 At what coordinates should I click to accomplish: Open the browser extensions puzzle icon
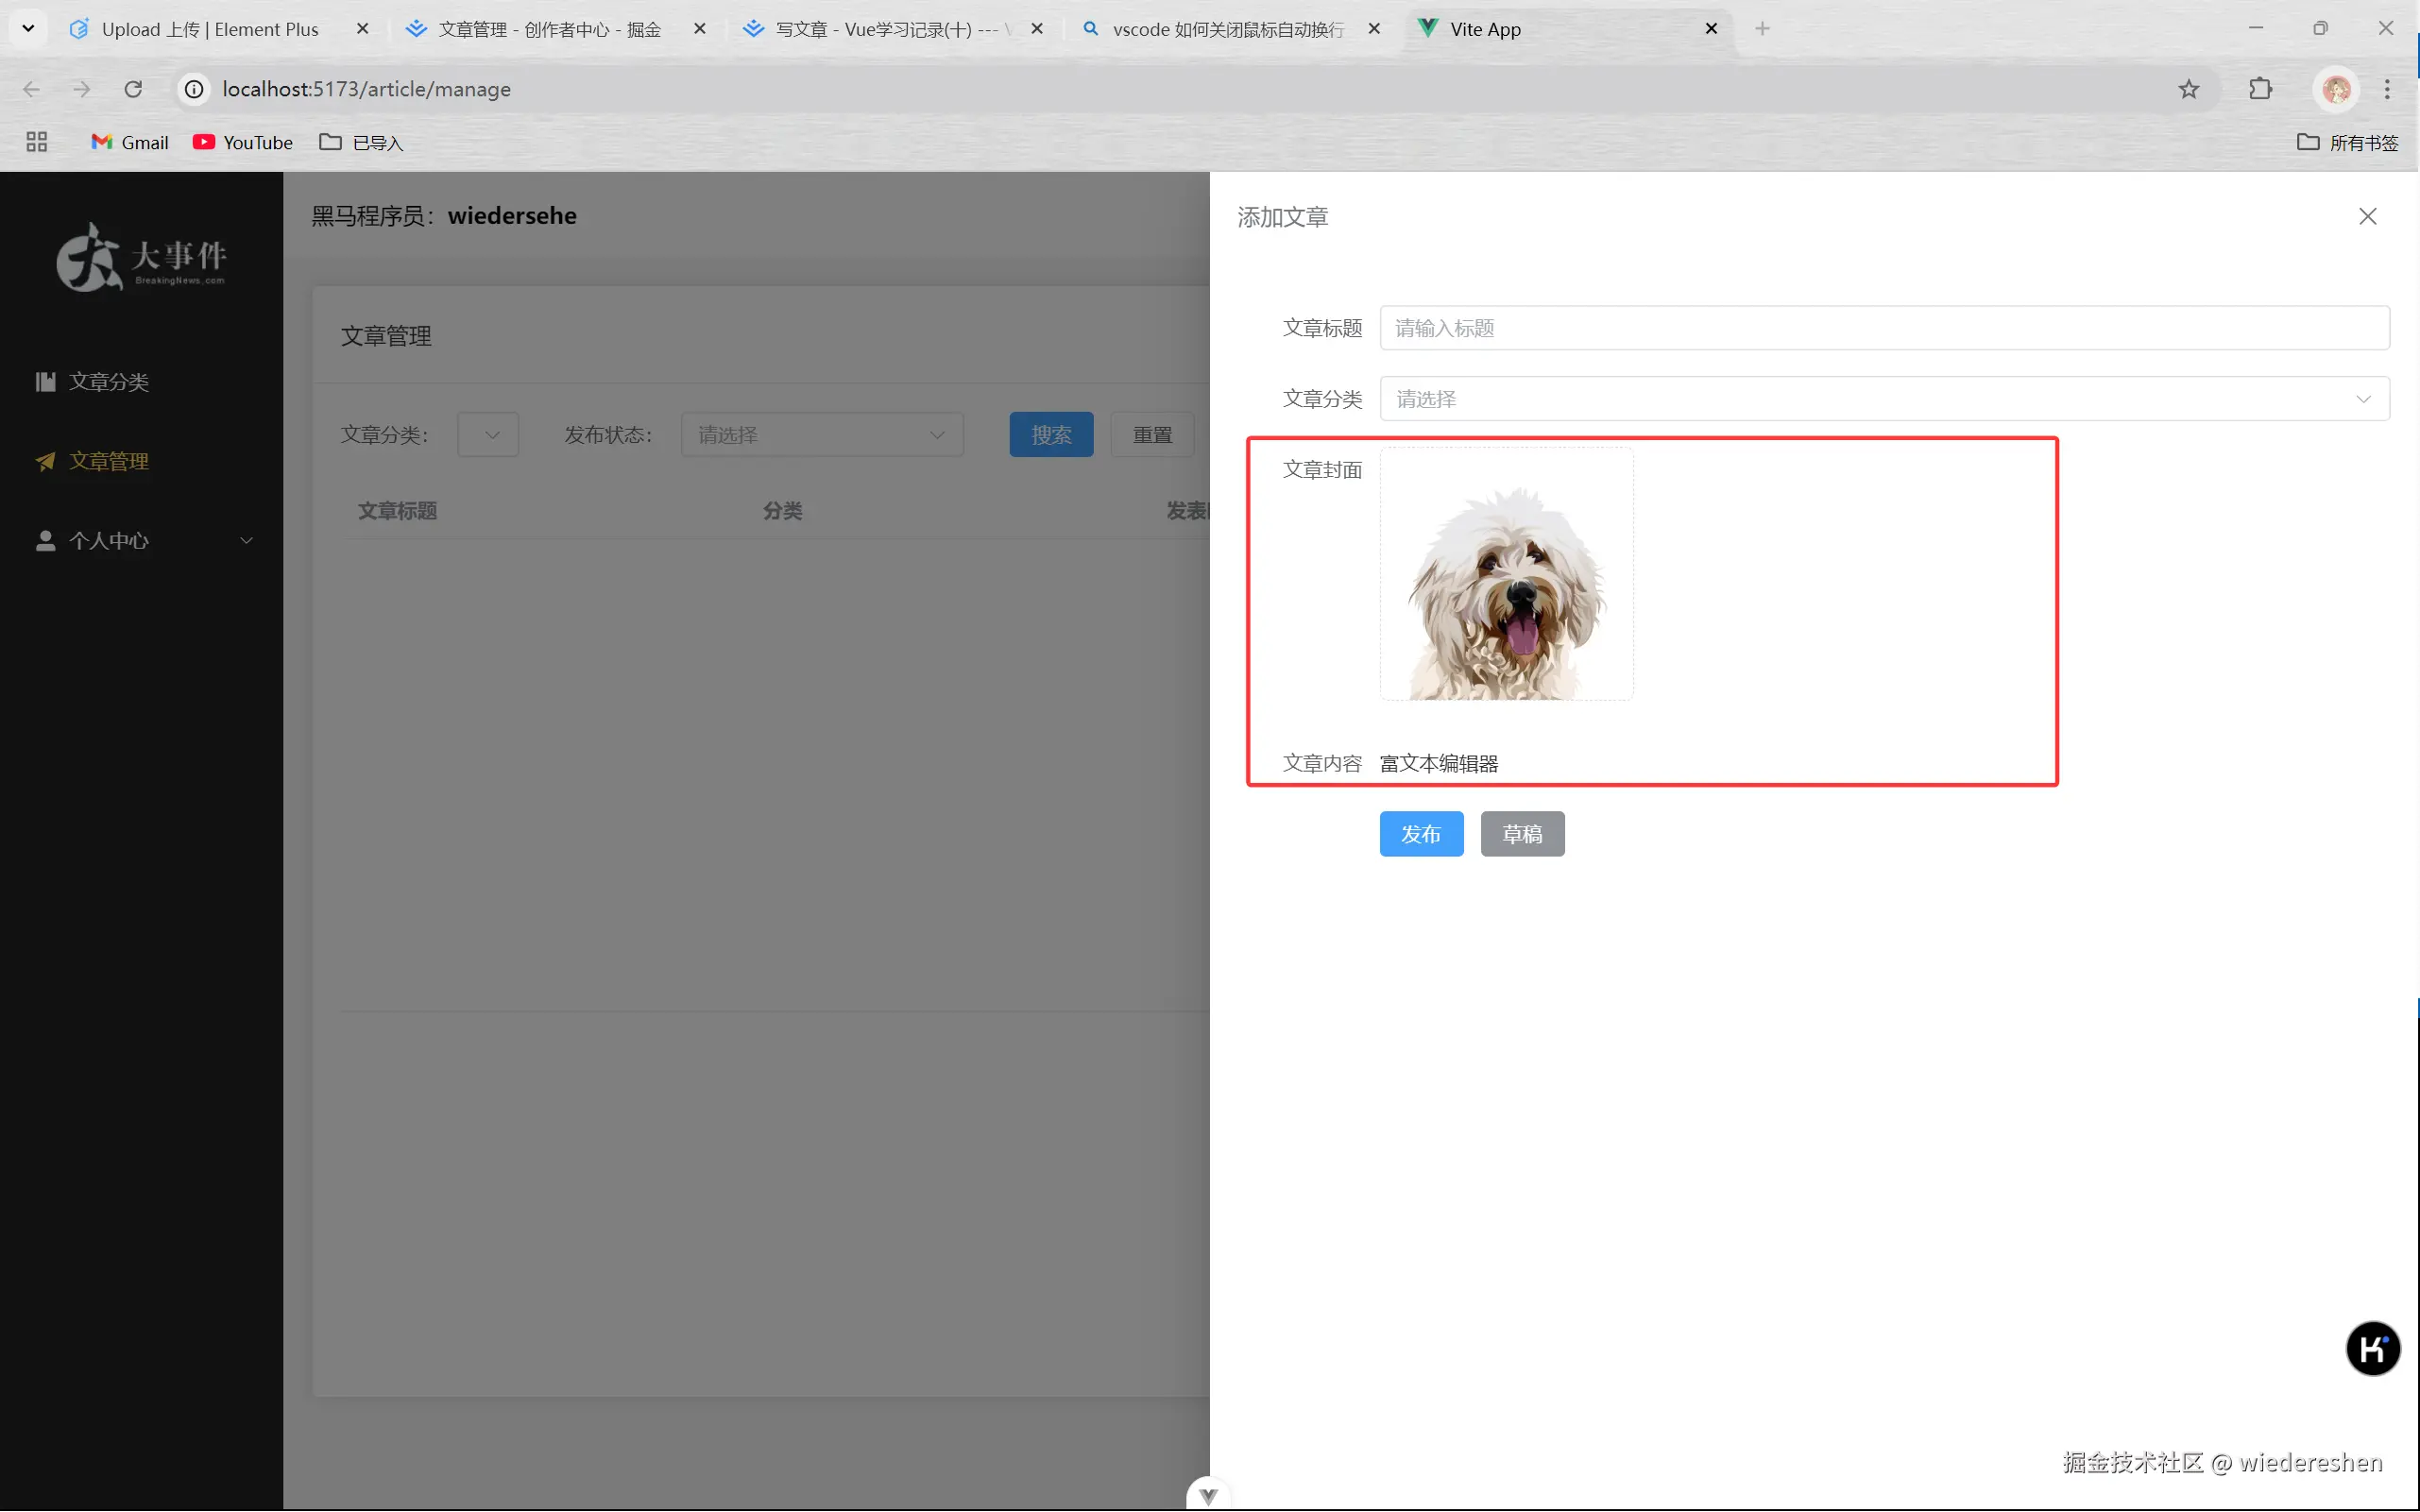(x=2260, y=89)
